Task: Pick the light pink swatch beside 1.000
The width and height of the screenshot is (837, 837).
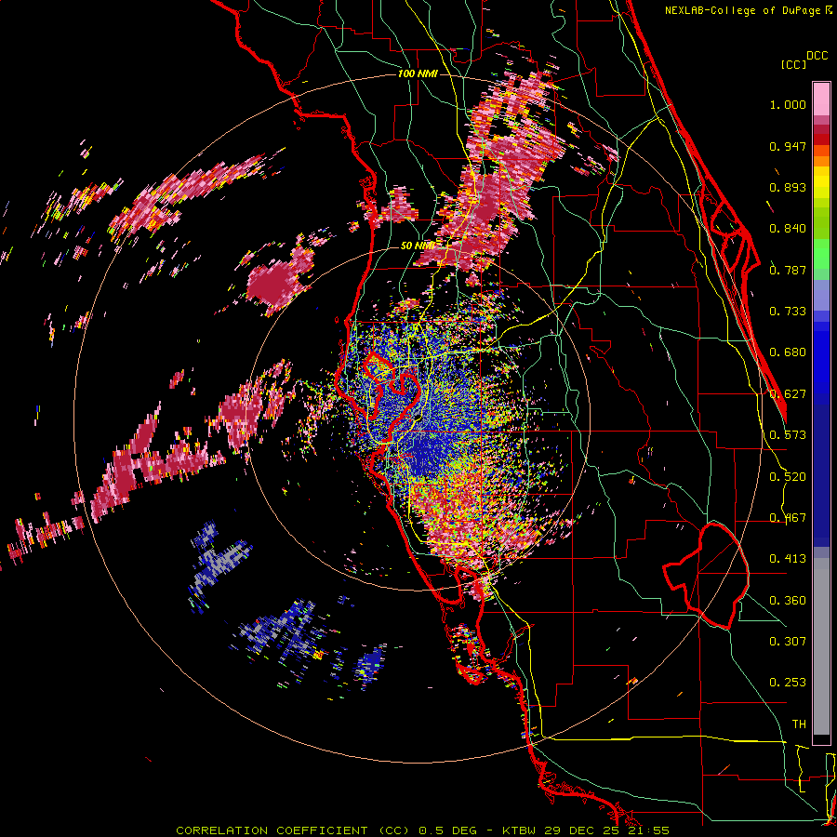Action: (821, 100)
